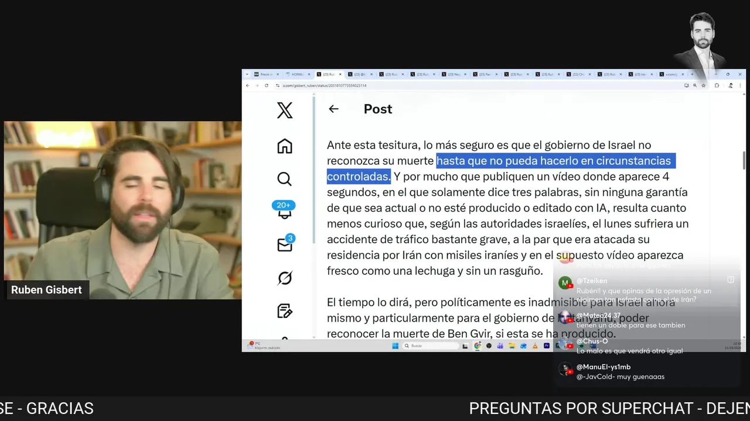Open the Chrome three-dot menu
The width and height of the screenshot is (750, 421).
[x=741, y=85]
